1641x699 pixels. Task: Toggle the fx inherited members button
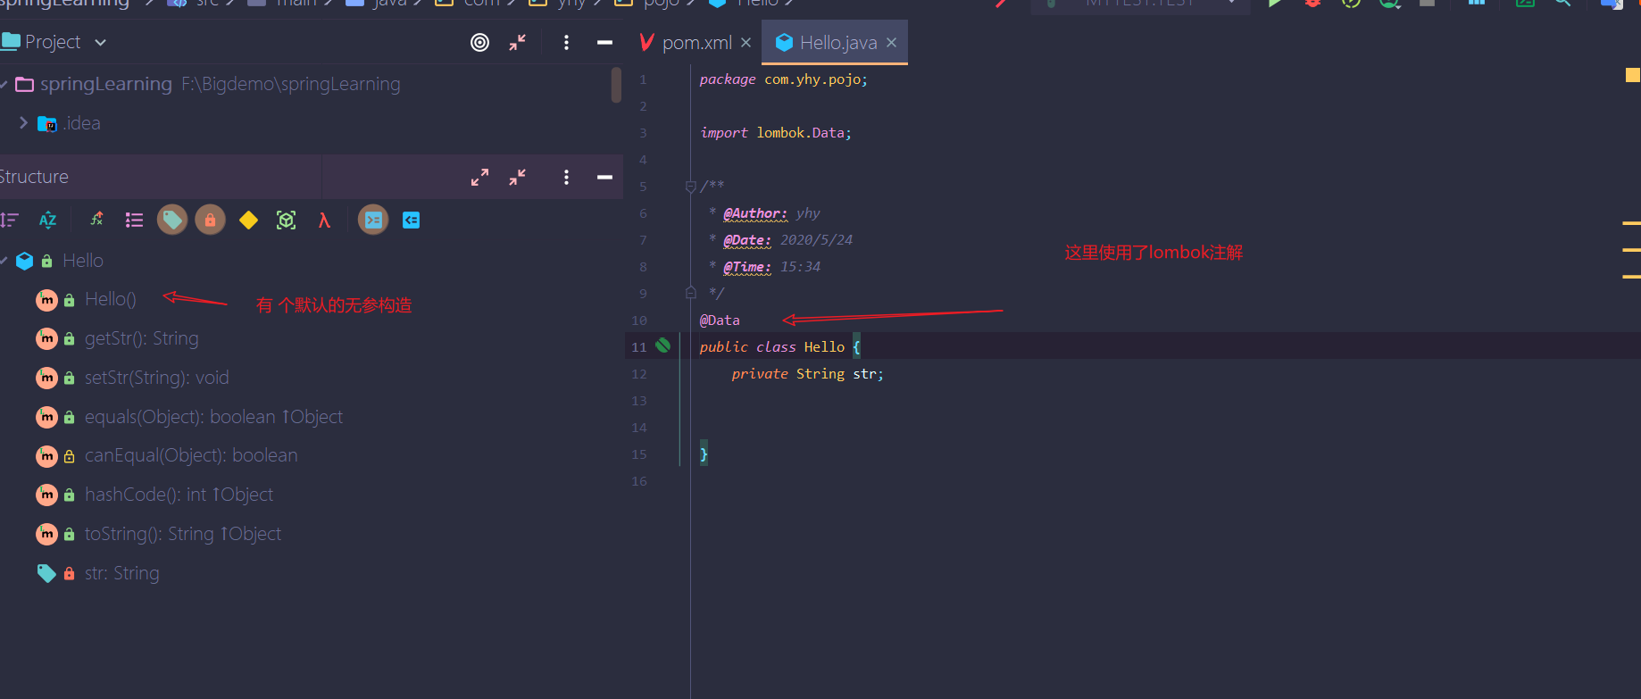tap(96, 220)
